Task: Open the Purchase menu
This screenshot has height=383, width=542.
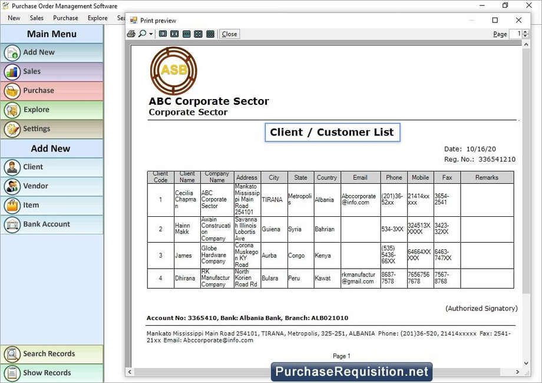Action: pos(65,18)
